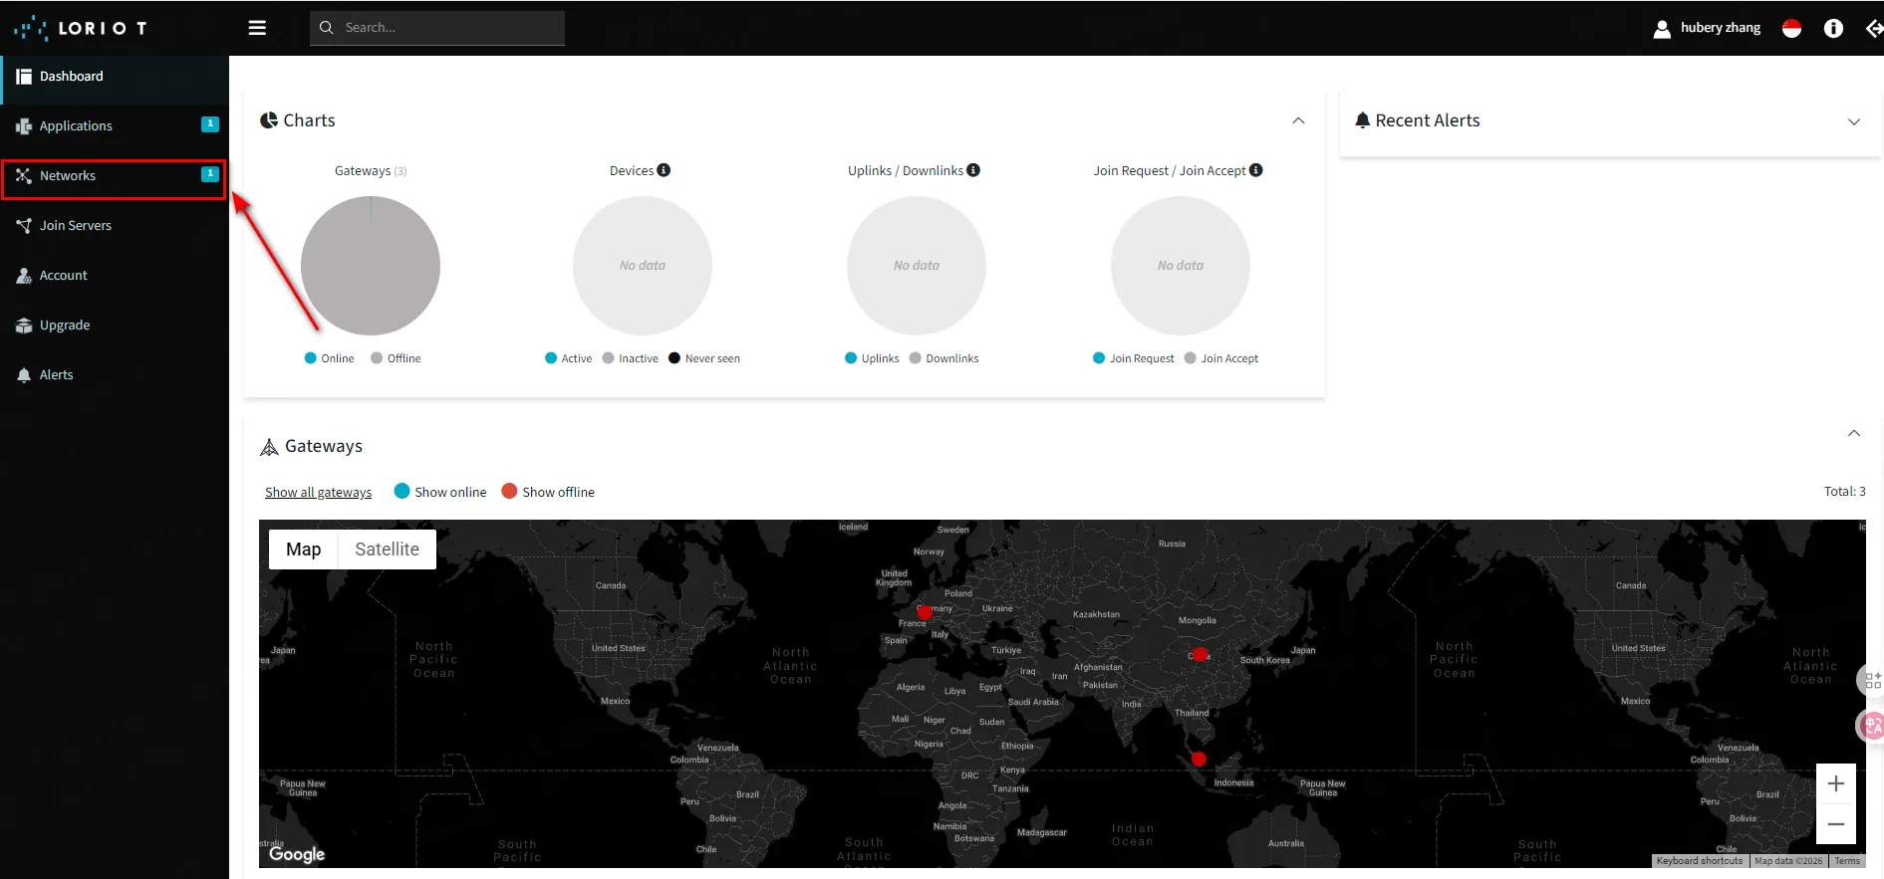The height and width of the screenshot is (879, 1884).
Task: Toggle Show online gateways filter
Action: (440, 492)
